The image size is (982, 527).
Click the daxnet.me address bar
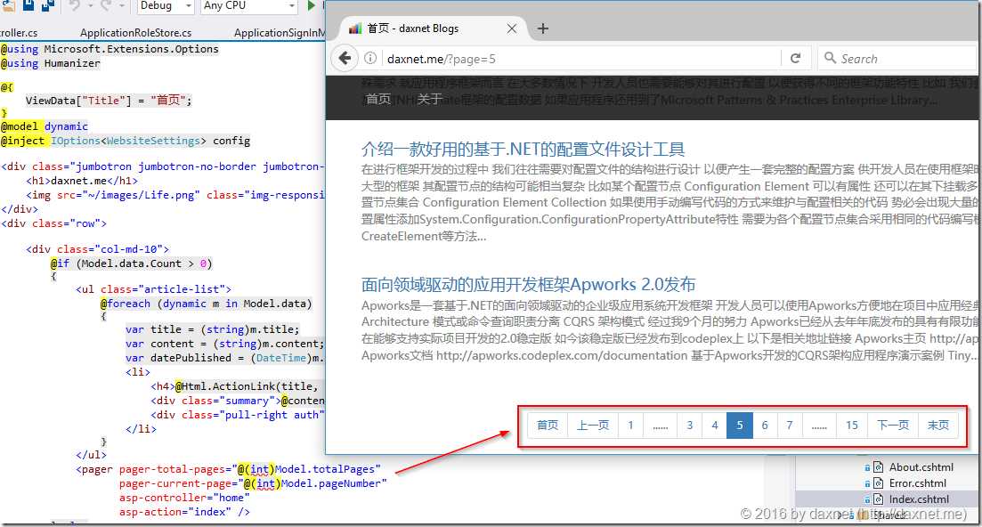[580, 59]
